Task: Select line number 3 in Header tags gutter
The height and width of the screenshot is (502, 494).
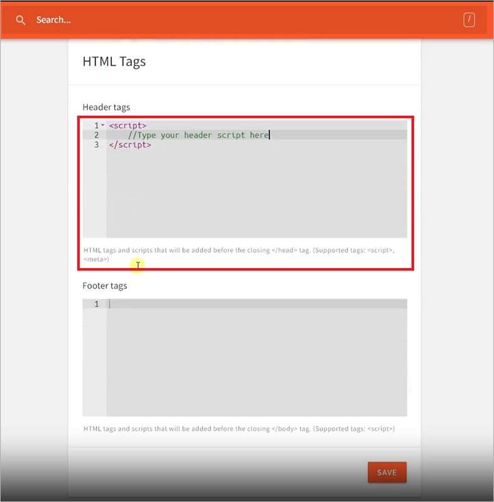Action: [x=96, y=145]
